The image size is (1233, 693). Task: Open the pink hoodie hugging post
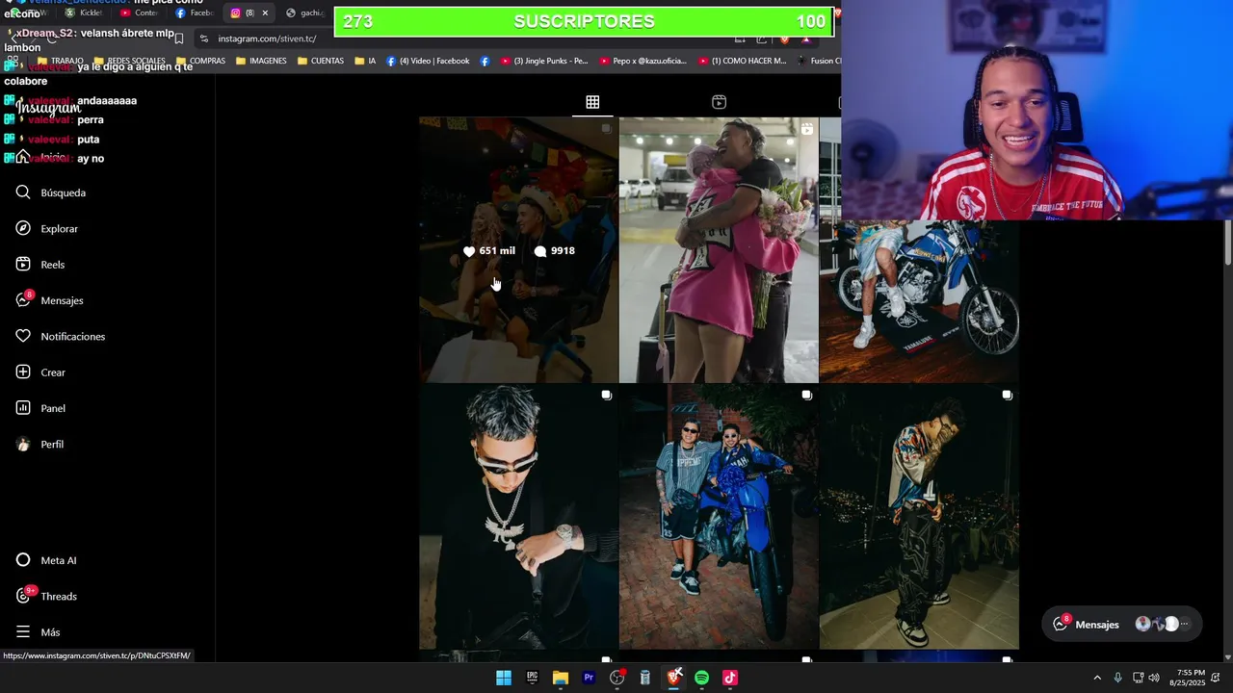click(719, 250)
